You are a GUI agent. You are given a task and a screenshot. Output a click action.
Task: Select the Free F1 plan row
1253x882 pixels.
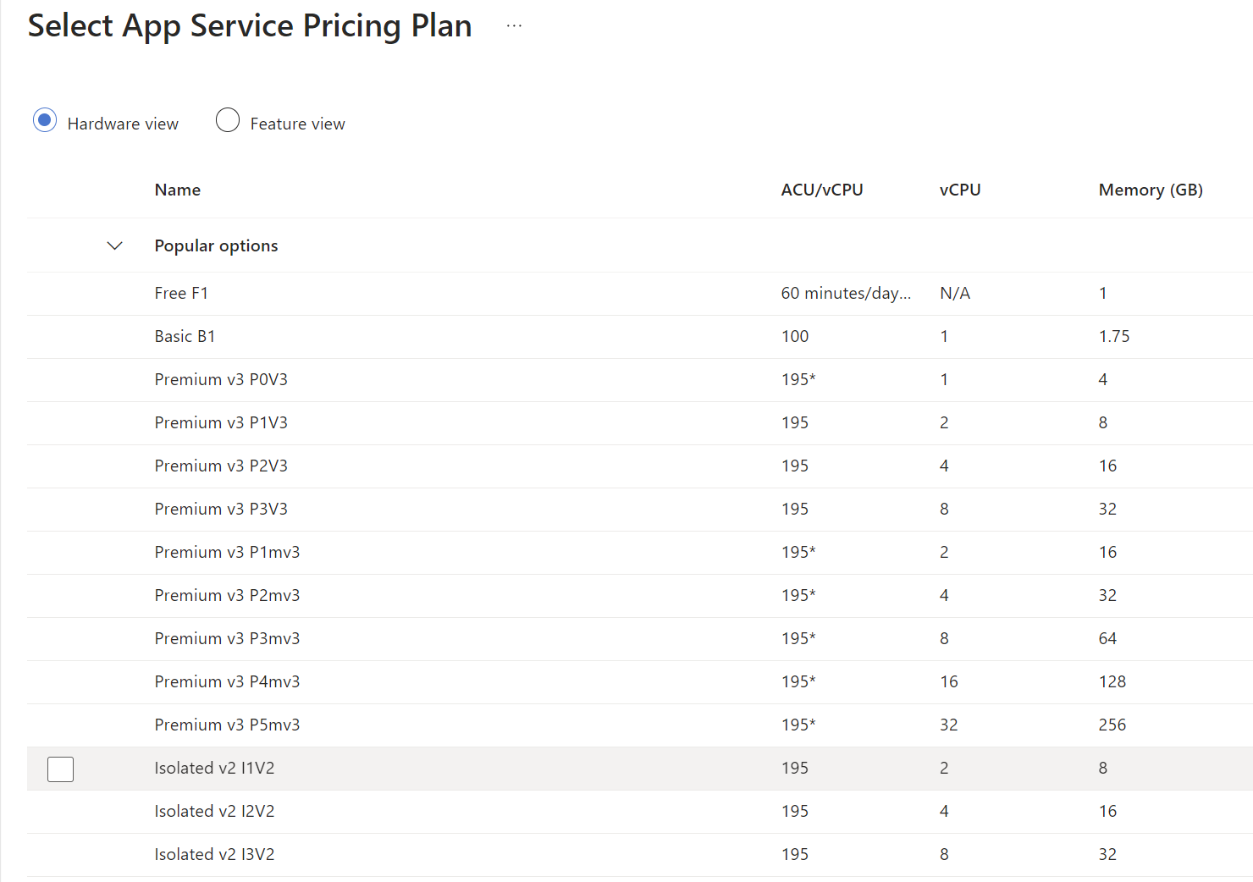(x=640, y=294)
